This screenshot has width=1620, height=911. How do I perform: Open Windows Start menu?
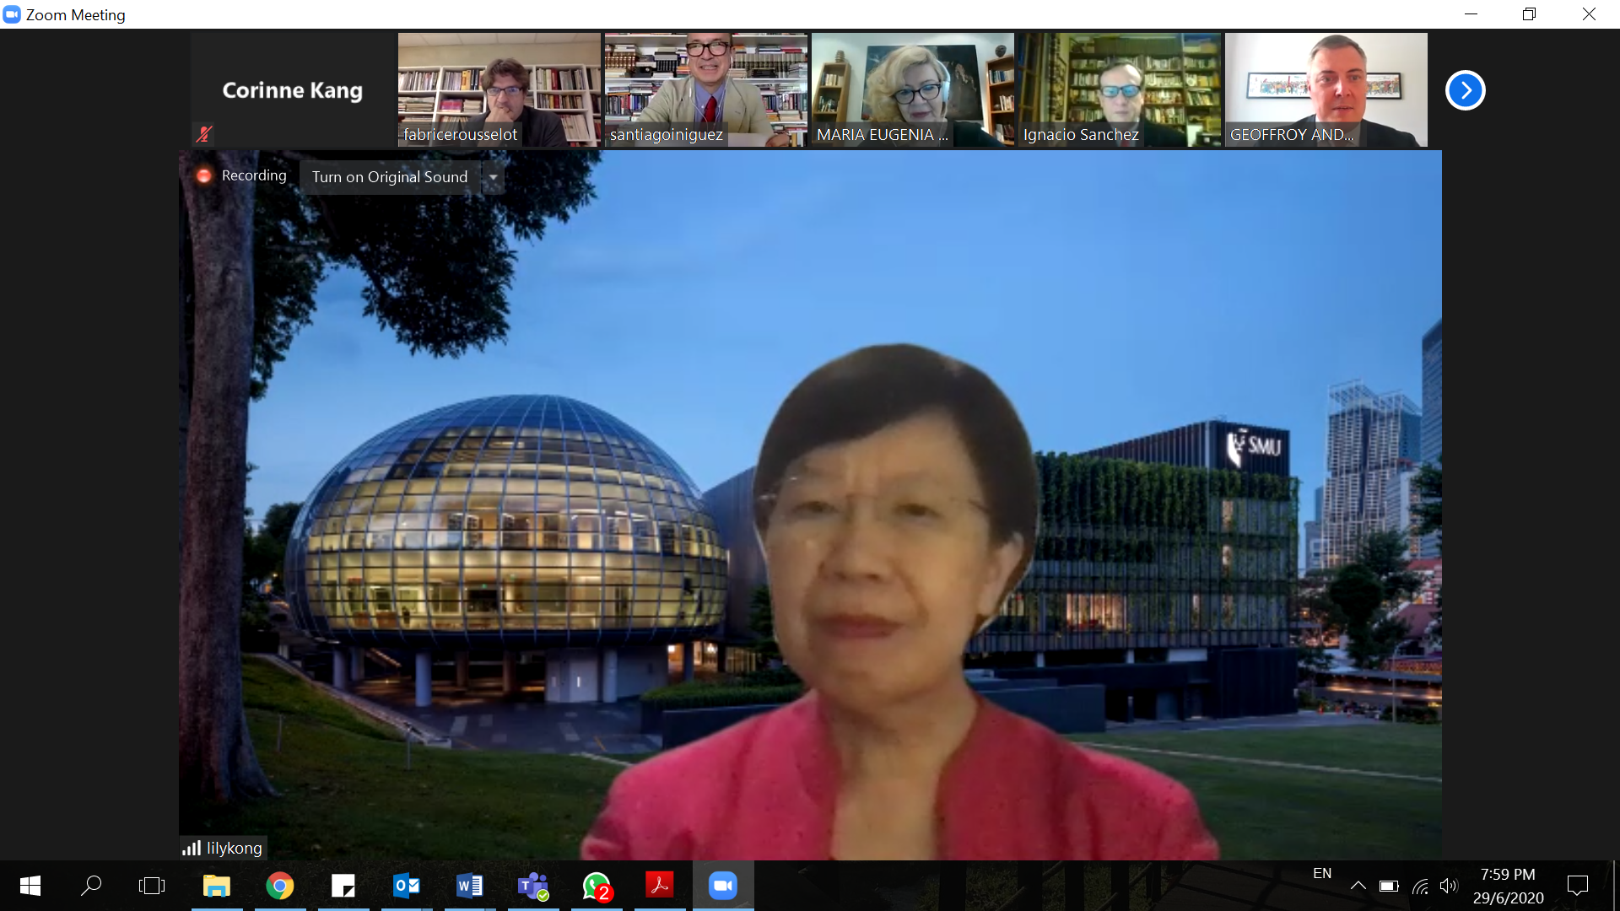[x=30, y=886]
